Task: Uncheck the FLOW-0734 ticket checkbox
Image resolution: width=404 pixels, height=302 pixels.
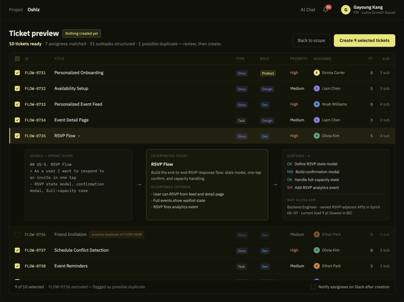Action: pos(17,120)
